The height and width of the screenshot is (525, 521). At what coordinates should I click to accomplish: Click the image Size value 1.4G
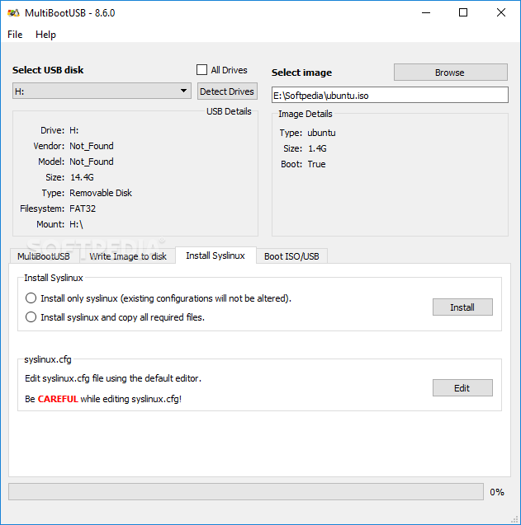(317, 148)
